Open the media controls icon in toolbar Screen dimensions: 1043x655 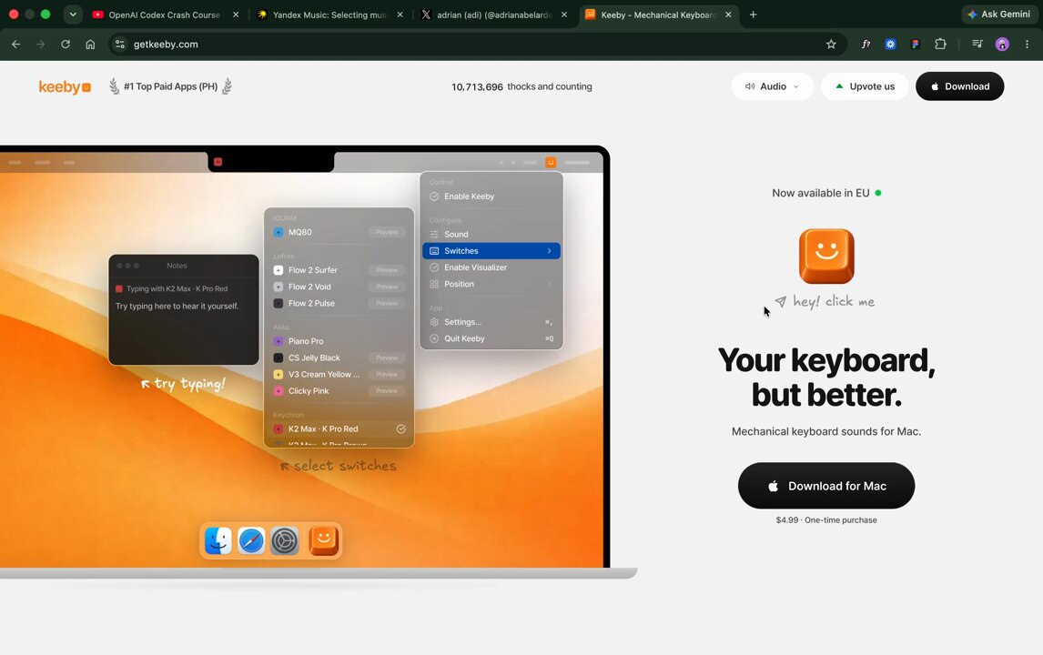977,44
